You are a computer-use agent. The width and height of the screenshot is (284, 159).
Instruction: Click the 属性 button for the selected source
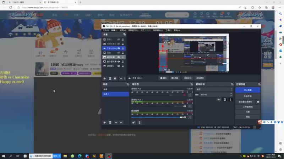[163, 78]
